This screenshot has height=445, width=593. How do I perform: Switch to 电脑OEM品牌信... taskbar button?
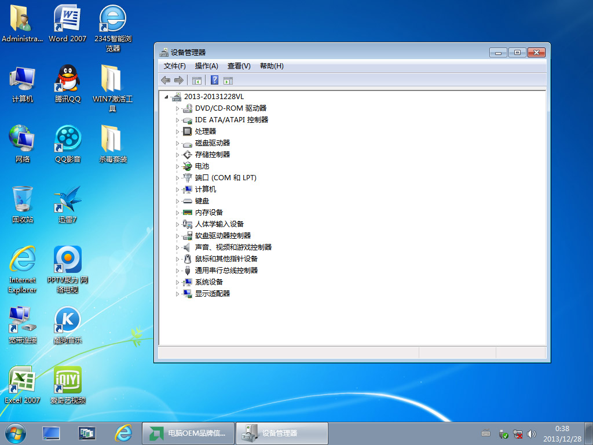pyautogui.click(x=188, y=433)
